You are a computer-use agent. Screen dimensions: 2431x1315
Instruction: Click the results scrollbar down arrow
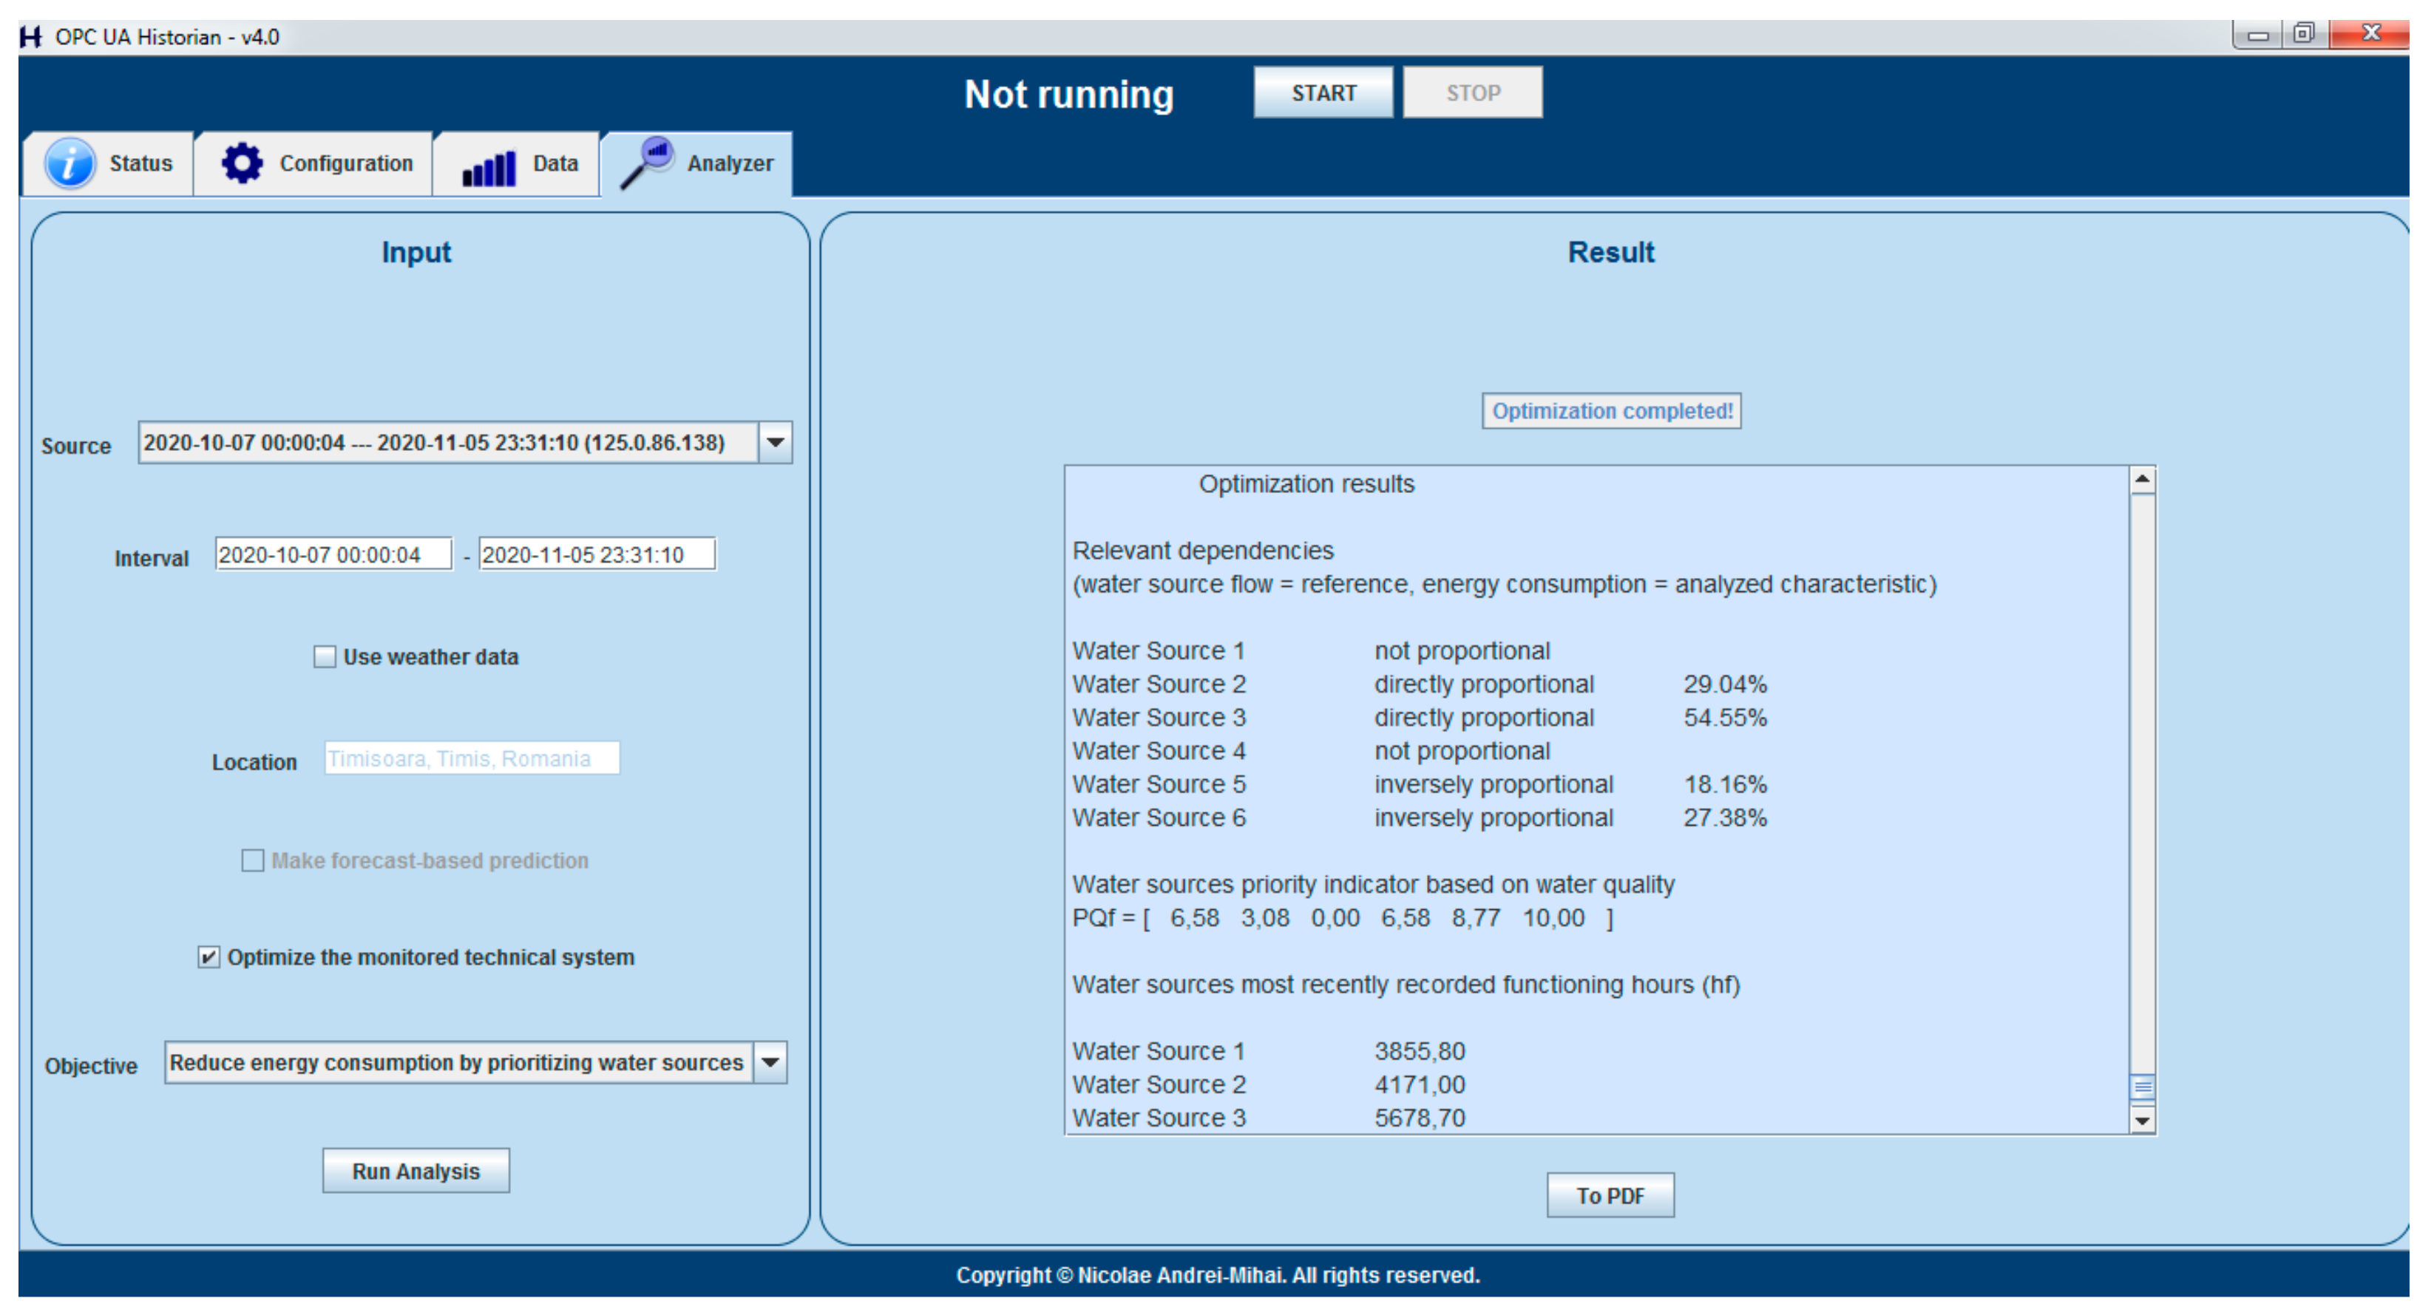click(x=2142, y=1121)
